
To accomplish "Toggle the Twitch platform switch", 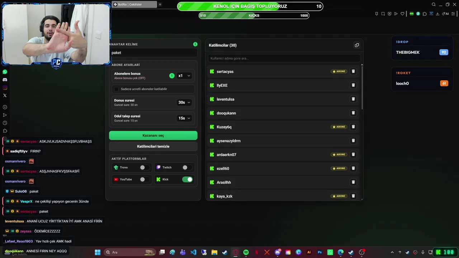I will [187, 167].
